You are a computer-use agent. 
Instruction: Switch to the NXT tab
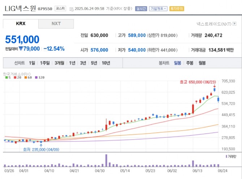(56, 24)
